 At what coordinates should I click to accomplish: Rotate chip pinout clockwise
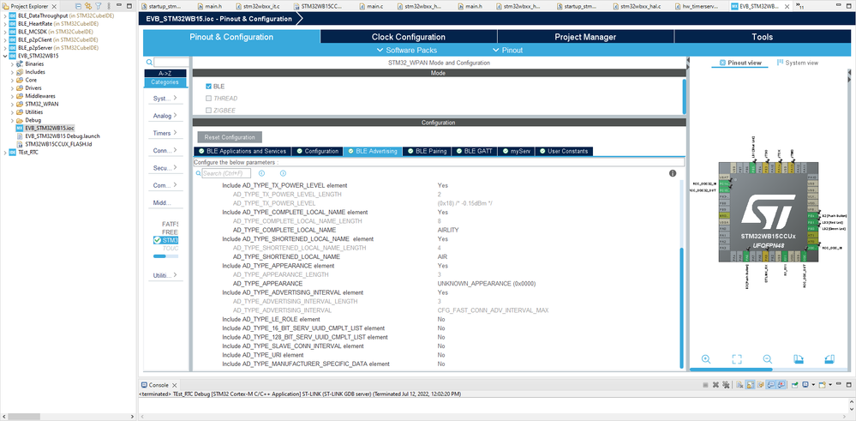coord(799,359)
